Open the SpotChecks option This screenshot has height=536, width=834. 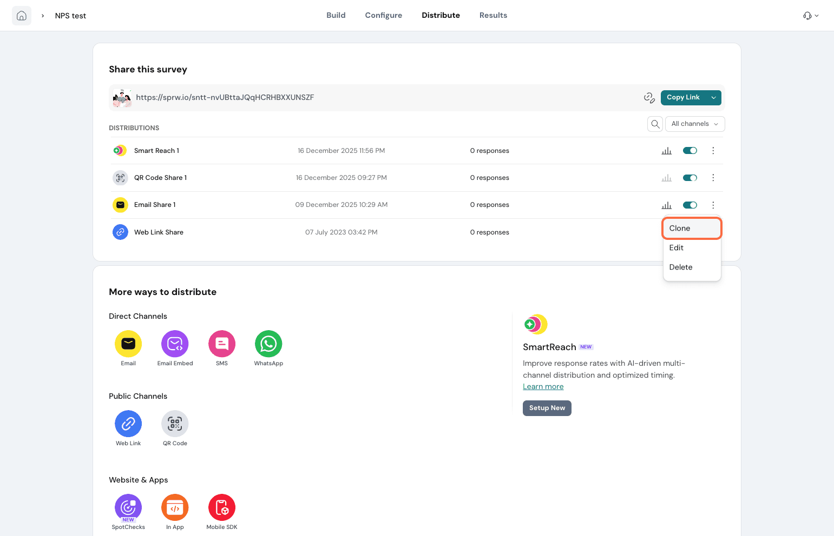click(x=128, y=507)
